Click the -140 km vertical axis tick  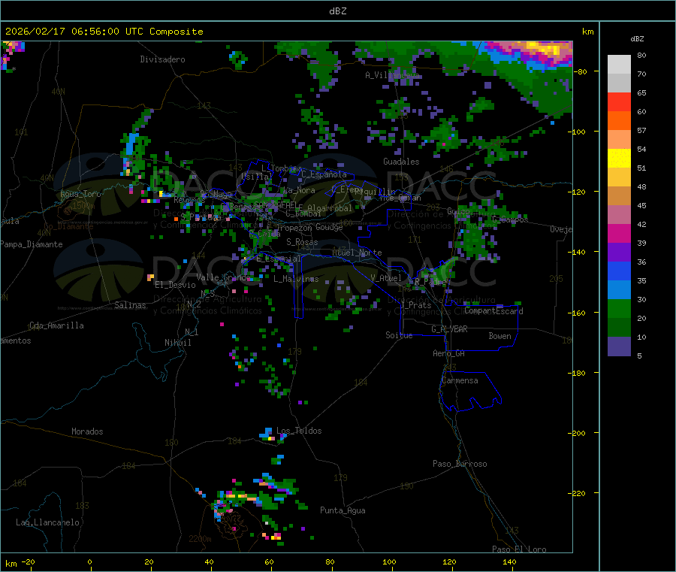coord(578,253)
